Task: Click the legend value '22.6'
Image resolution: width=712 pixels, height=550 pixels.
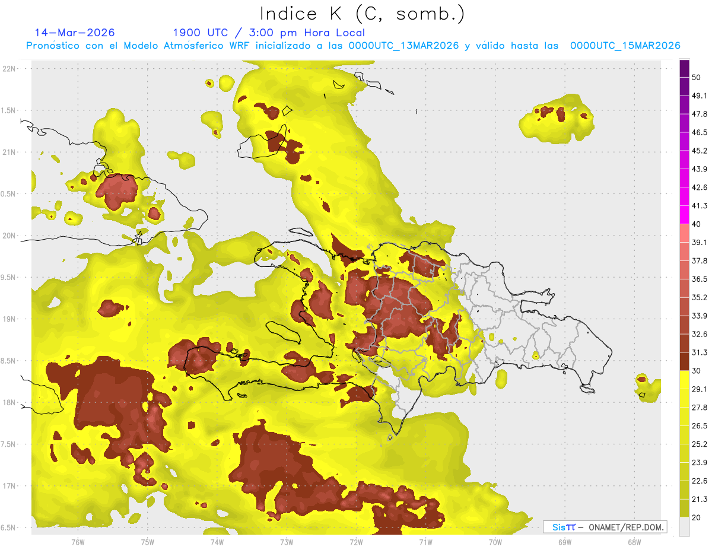Action: point(700,481)
